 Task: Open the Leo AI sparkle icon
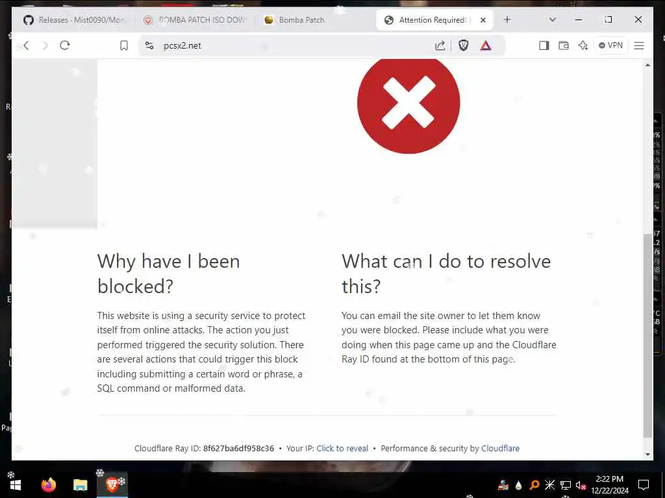point(583,45)
